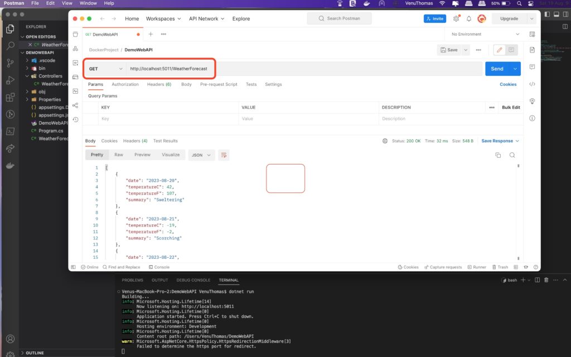Split the VS Code terminal

tap(537, 280)
